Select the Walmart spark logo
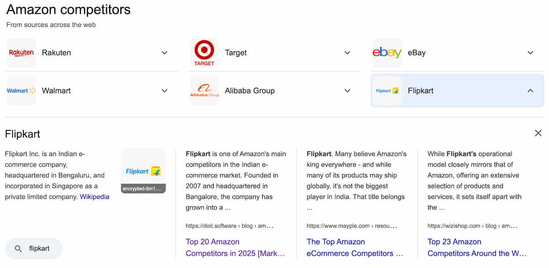 pos(21,91)
